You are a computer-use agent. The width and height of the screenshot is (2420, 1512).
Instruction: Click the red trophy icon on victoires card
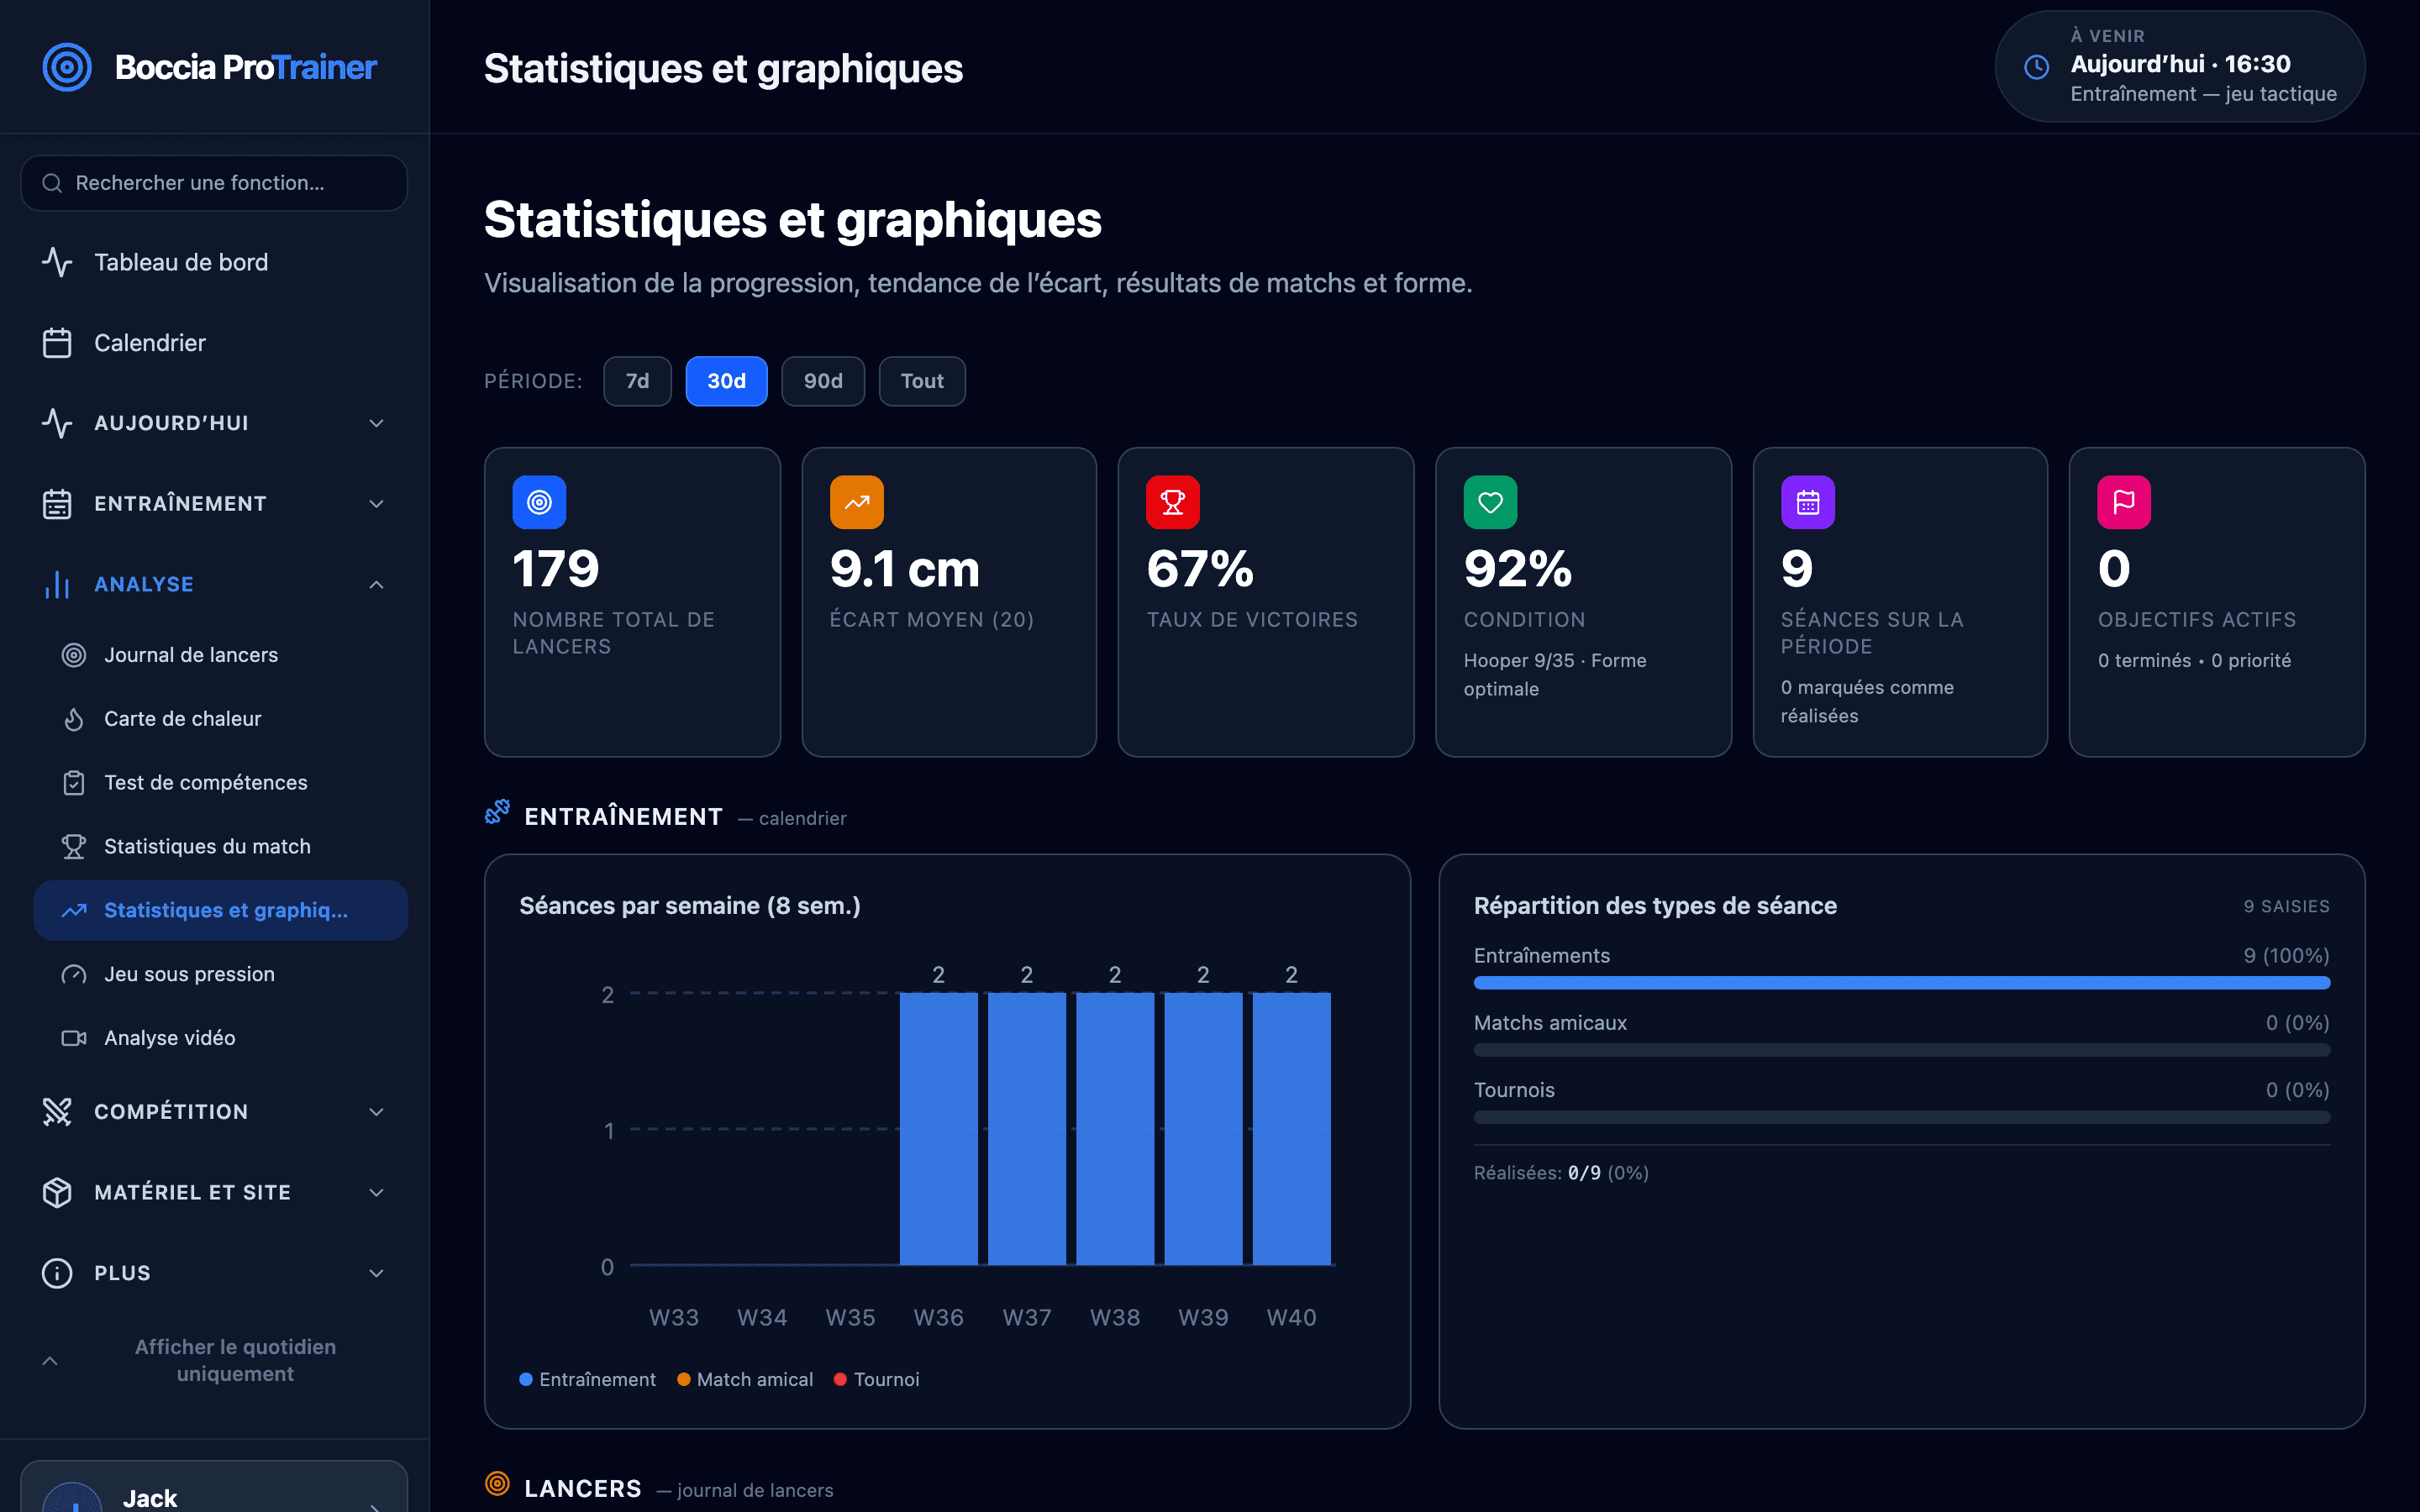coord(1173,502)
